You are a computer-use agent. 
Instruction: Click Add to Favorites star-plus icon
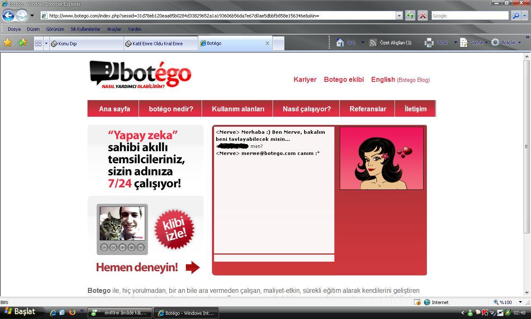pyautogui.click(x=22, y=42)
